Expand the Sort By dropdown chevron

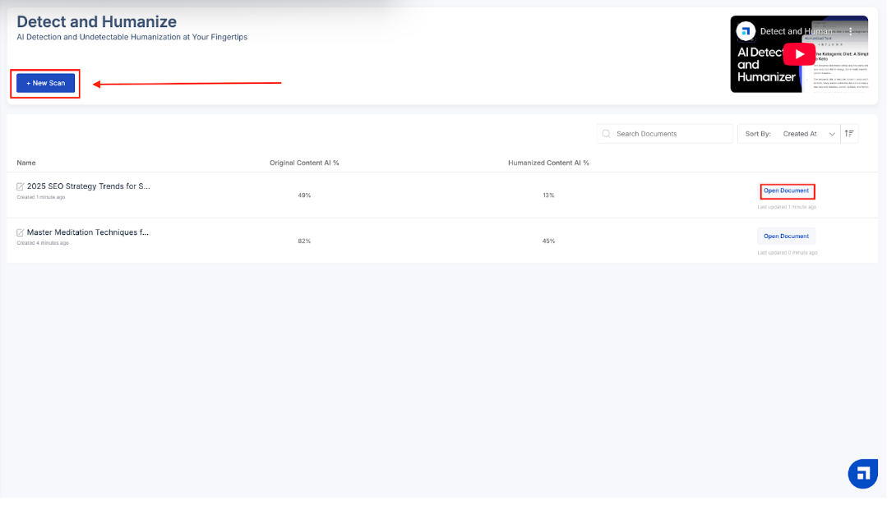point(832,134)
